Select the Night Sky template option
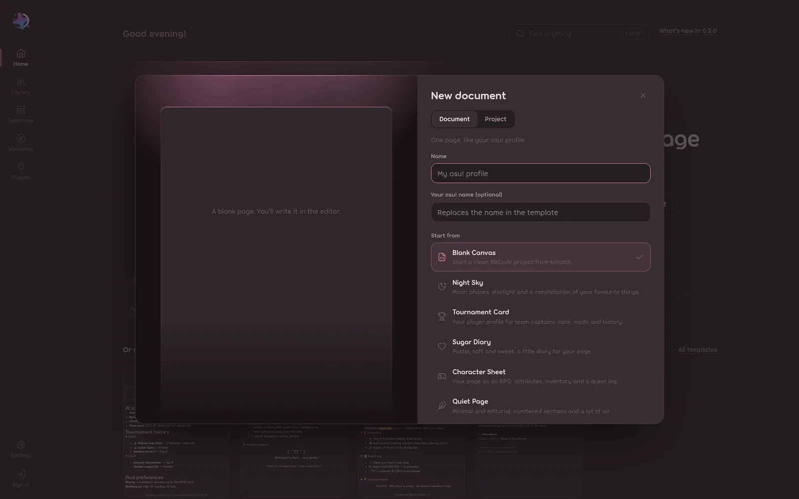This screenshot has height=499, width=799. [x=540, y=287]
